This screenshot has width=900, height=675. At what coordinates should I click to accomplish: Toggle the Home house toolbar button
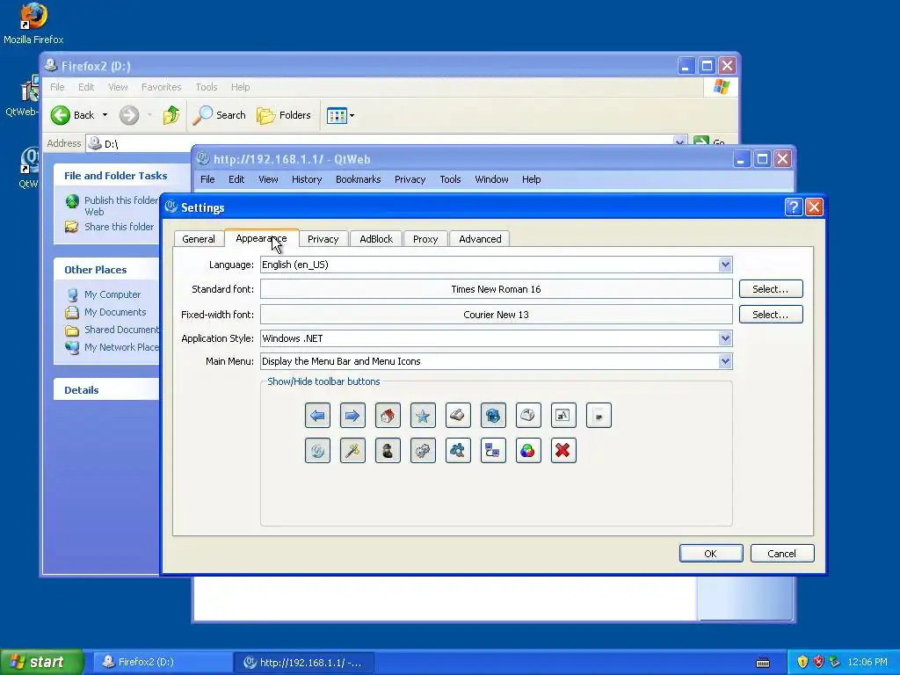(x=388, y=416)
